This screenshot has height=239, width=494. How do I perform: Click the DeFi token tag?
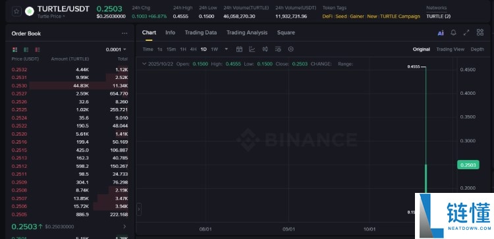(x=327, y=16)
